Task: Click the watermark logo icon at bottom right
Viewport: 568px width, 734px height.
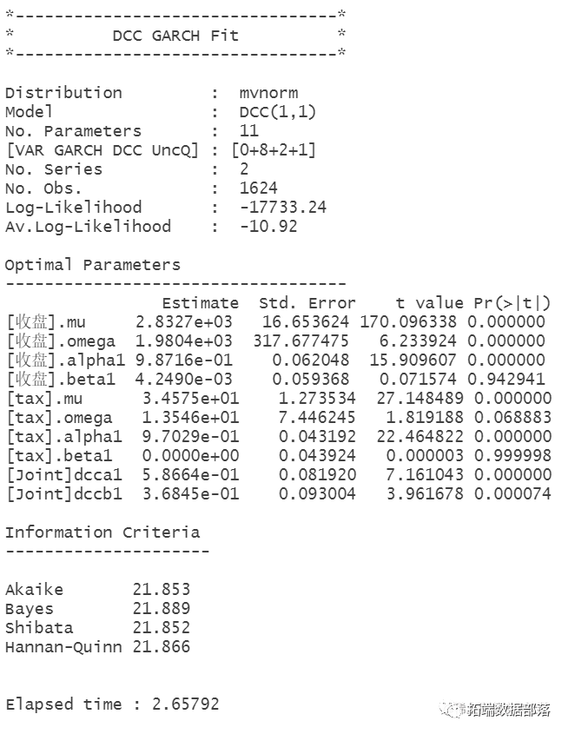Action: tap(451, 710)
